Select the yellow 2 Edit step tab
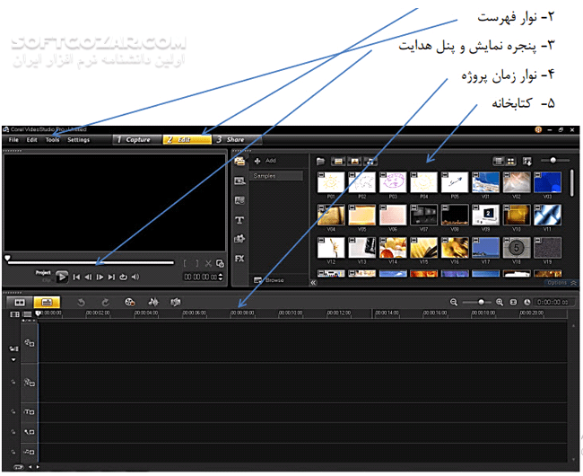This screenshot has height=476, width=583. [187, 139]
